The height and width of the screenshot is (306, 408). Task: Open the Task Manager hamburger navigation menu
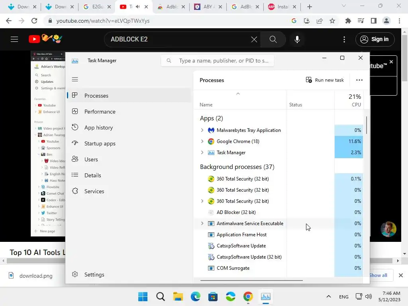tap(75, 79)
